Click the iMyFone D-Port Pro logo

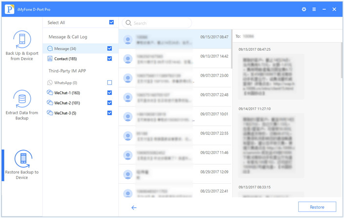point(9,9)
